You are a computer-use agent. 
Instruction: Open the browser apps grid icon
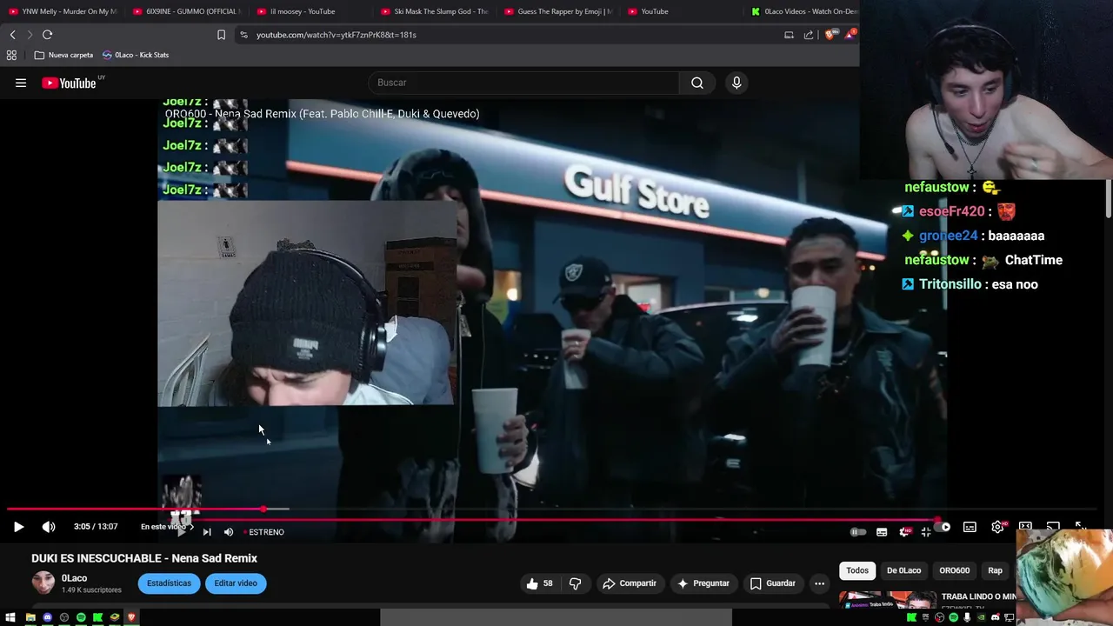point(11,55)
